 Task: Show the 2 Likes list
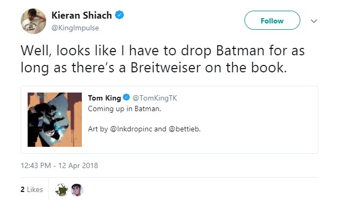tap(32, 189)
